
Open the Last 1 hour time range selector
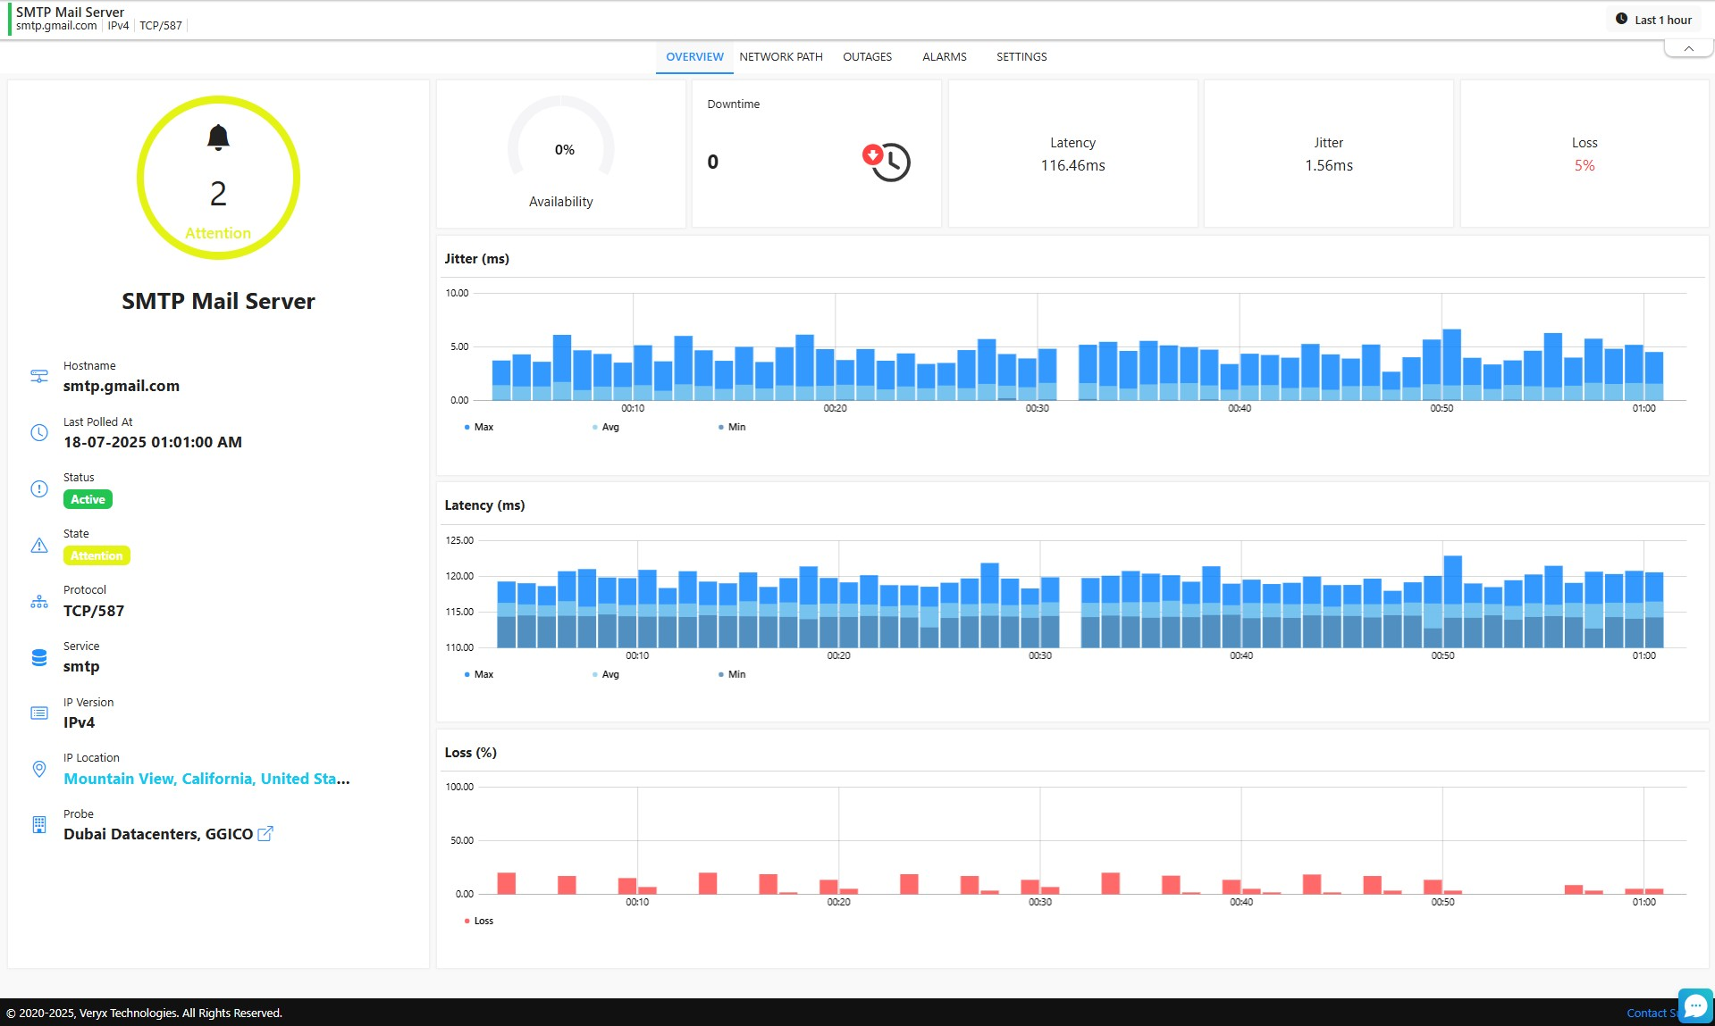click(1653, 20)
